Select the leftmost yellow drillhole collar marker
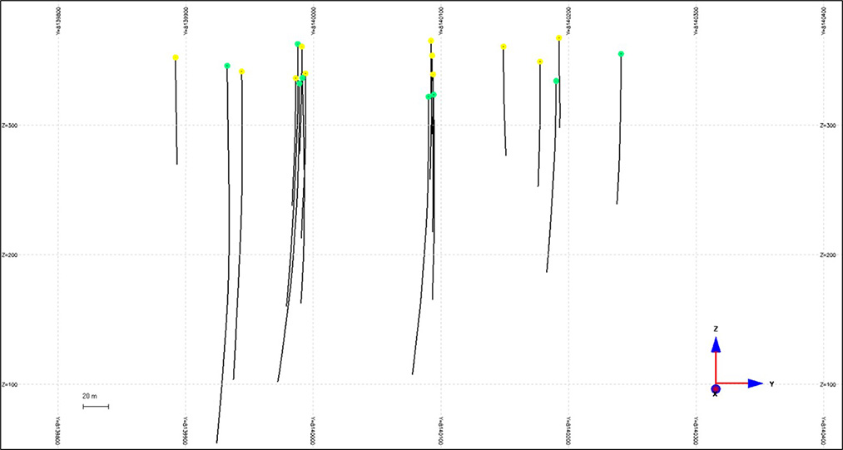The width and height of the screenshot is (843, 450). coord(176,57)
